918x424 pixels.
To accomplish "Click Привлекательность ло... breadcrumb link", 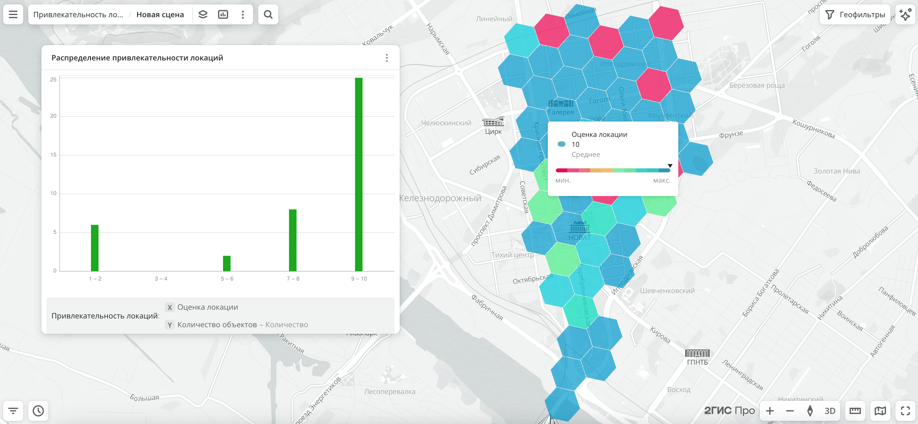I will 79,14.
